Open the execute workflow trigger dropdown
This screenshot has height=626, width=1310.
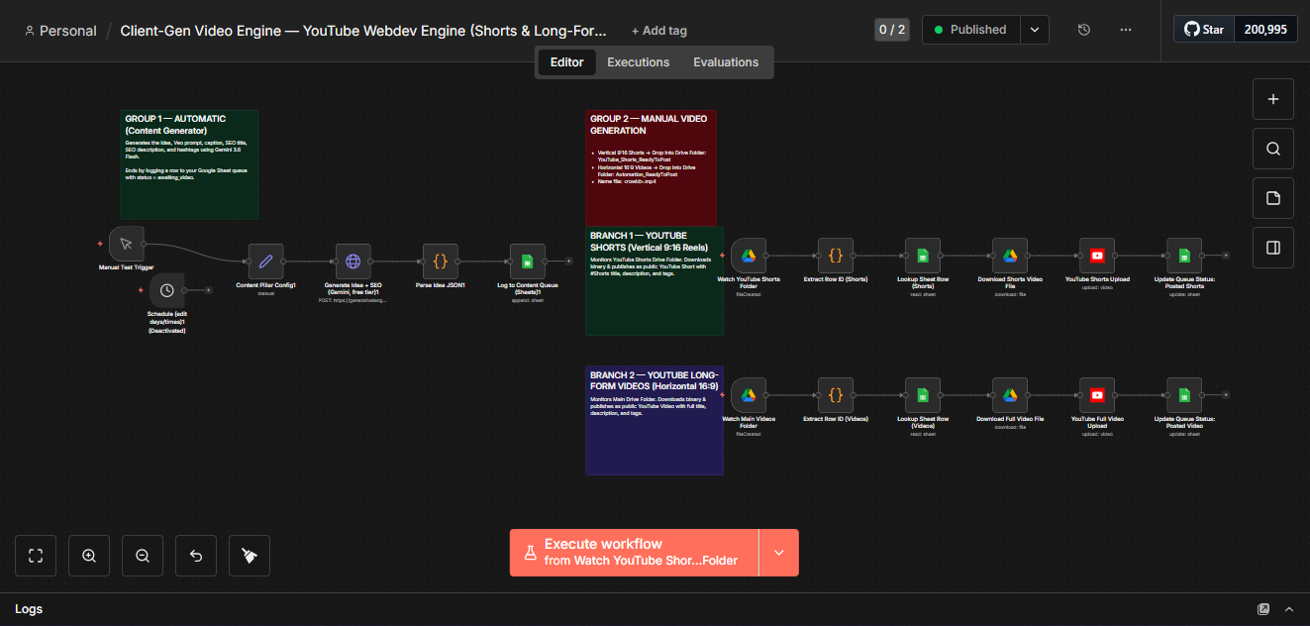pyautogui.click(x=779, y=553)
